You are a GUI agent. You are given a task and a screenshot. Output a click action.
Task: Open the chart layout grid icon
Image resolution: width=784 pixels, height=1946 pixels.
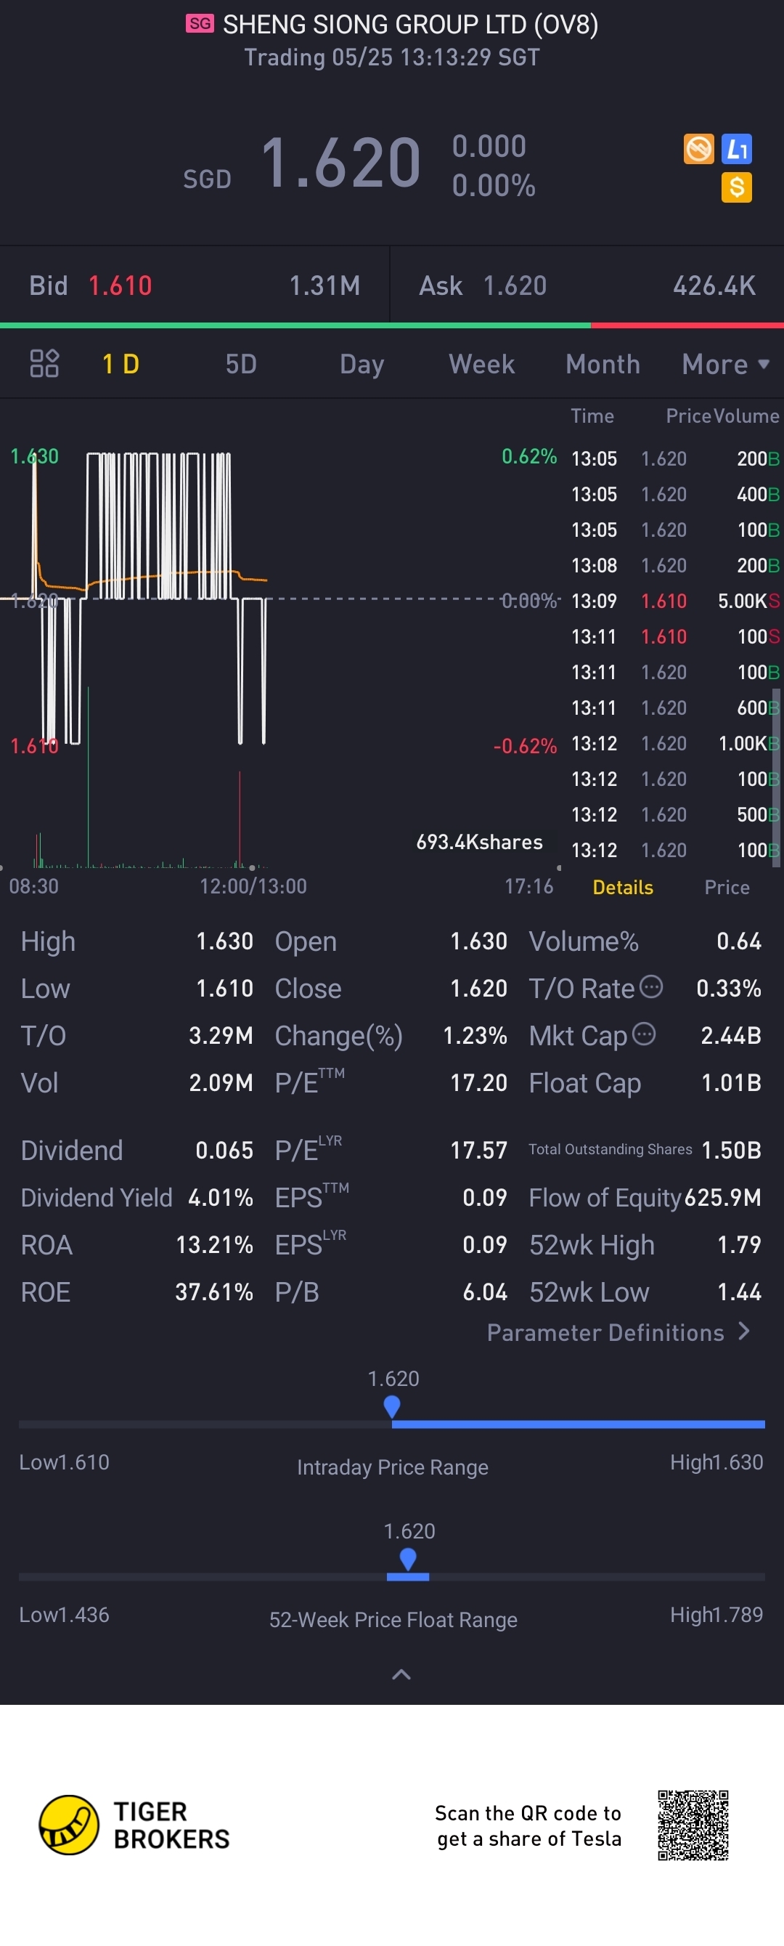coord(44,363)
